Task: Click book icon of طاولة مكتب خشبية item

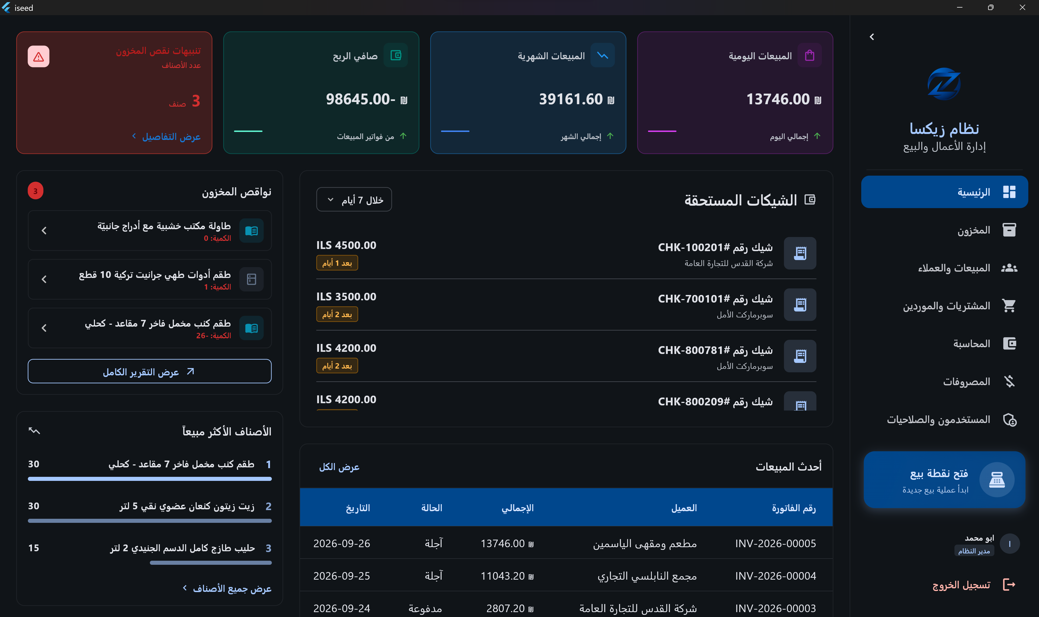Action: 251,230
